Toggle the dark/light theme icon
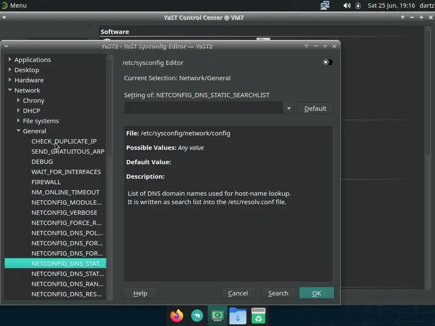Image resolution: width=435 pixels, height=326 pixels. 328,62
